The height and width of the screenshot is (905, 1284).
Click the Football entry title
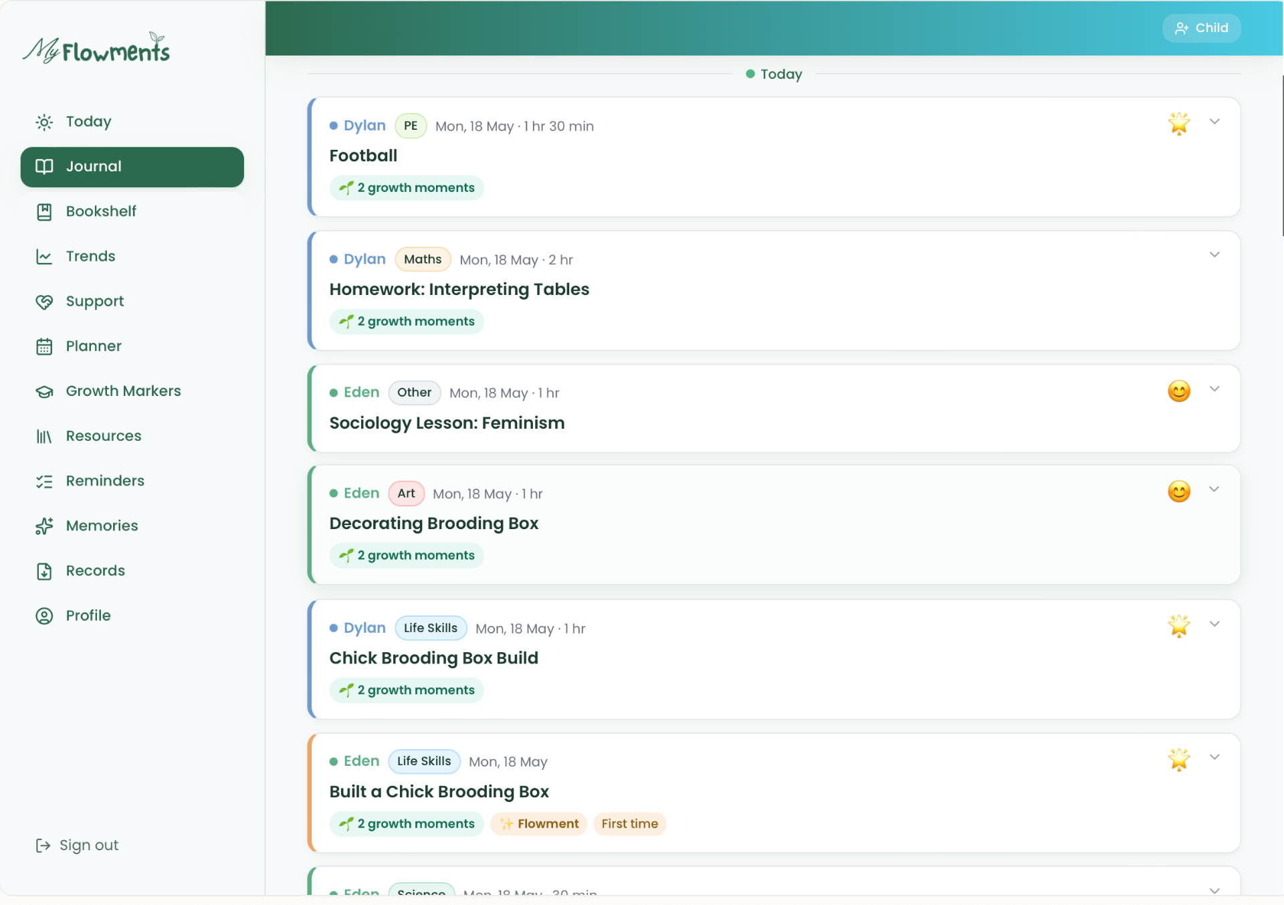pos(363,156)
